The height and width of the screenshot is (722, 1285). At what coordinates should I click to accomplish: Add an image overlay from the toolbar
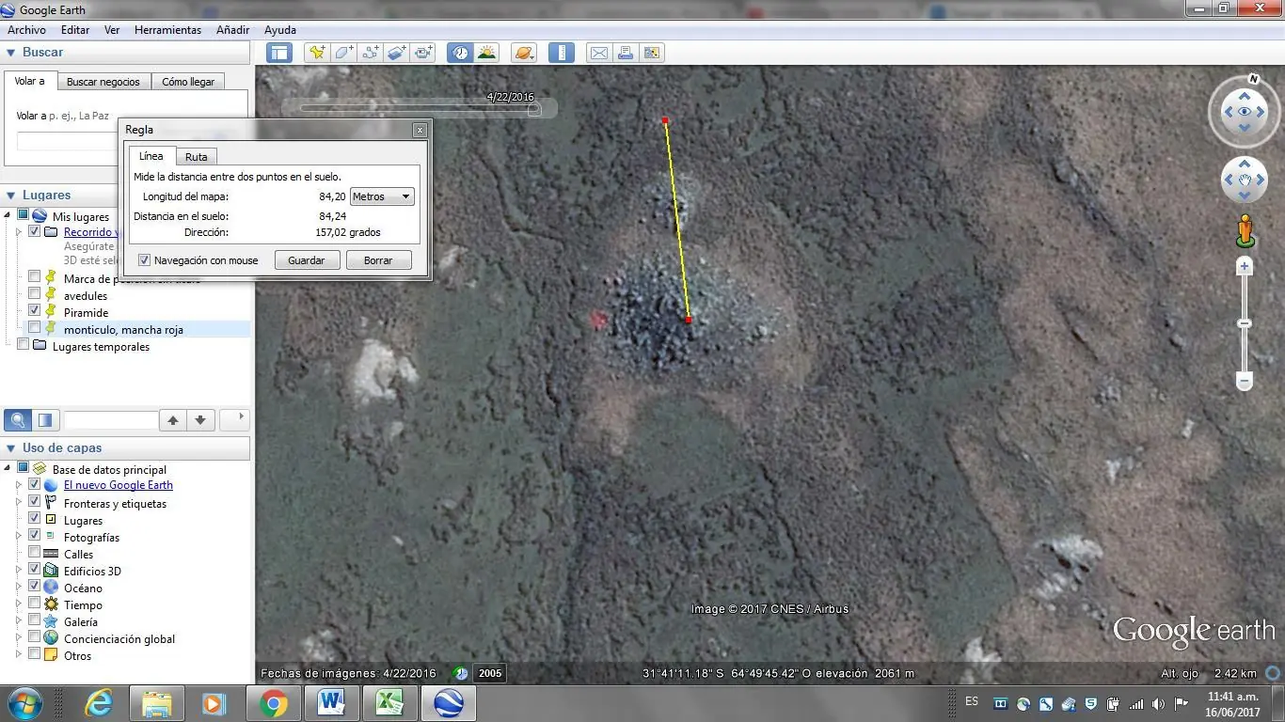[396, 53]
